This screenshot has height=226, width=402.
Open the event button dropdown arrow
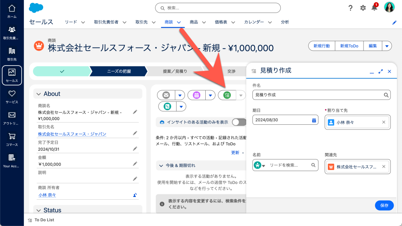click(x=210, y=95)
